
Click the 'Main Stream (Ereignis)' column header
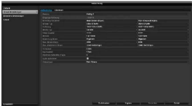[148, 21]
